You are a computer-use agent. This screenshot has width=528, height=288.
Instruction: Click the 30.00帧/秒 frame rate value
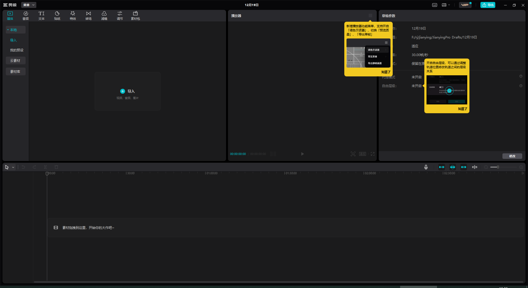pyautogui.click(x=420, y=55)
